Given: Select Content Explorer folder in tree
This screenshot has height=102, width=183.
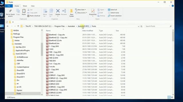Looking at the screenshot, I should [x=23, y=67].
